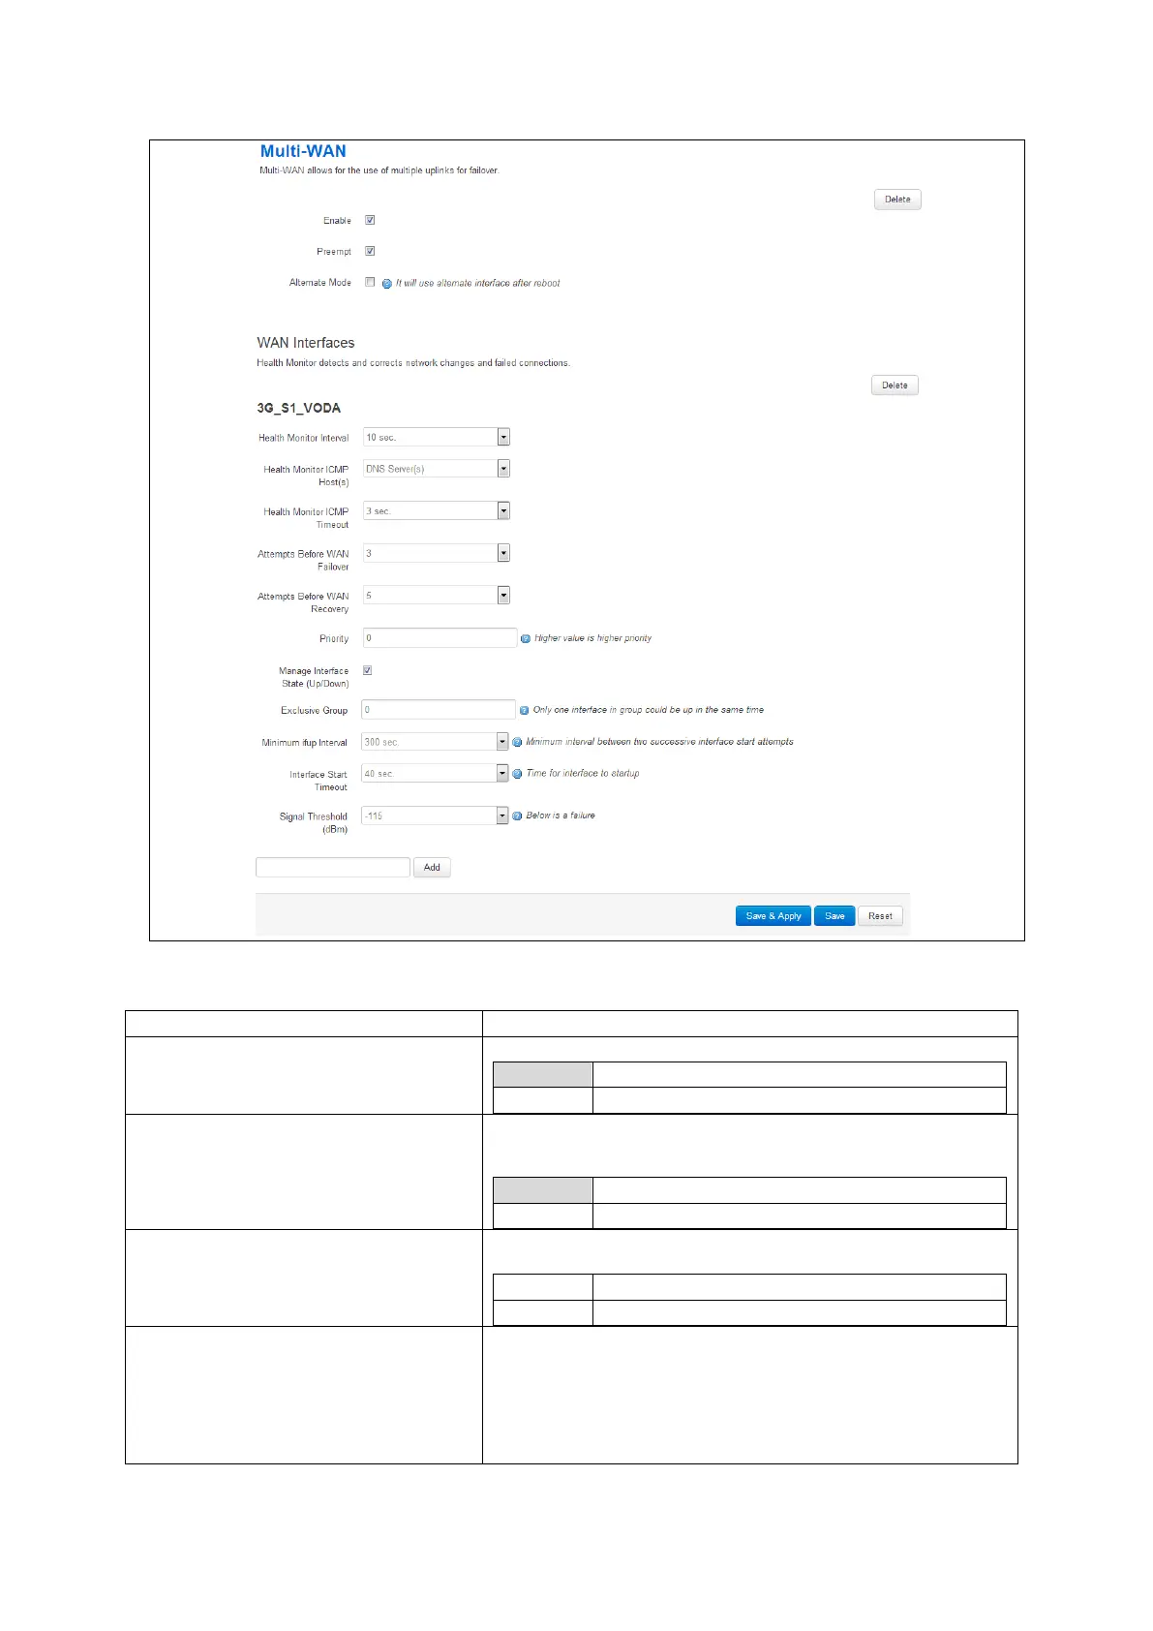Toggle the Enable checkbox
The height and width of the screenshot is (1631, 1153).
[x=370, y=220]
